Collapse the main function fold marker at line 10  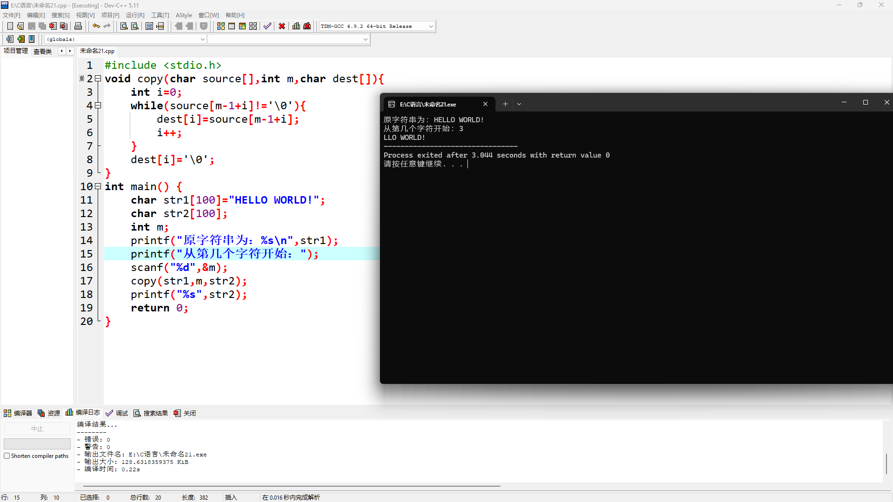click(98, 186)
